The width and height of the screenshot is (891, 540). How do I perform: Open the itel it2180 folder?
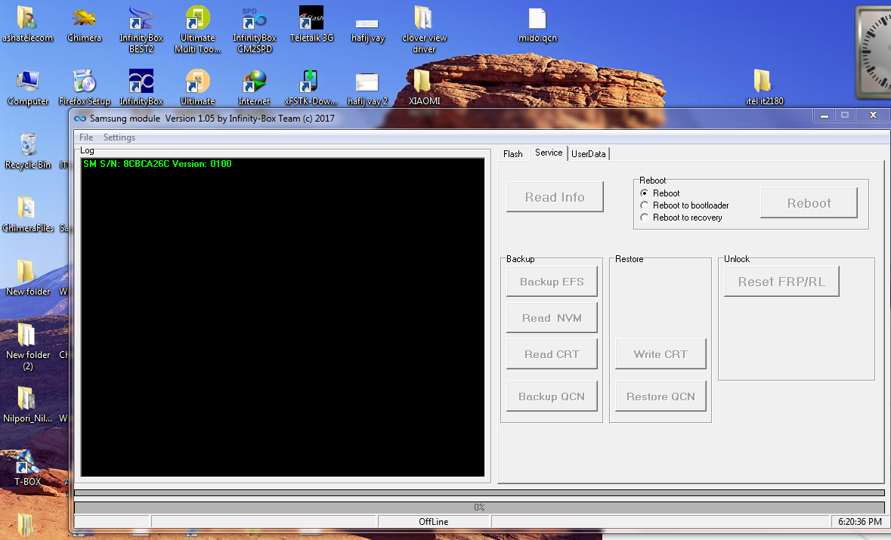tap(764, 88)
